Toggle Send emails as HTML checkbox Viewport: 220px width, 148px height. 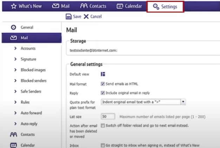click(103, 84)
